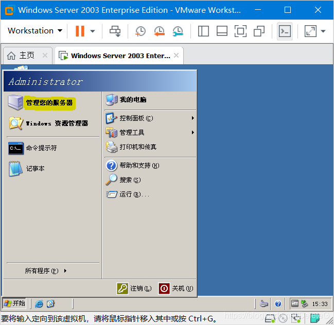This screenshot has height=325, width=334.
Task: Open 运行(R)... run dialog
Action: (128, 194)
